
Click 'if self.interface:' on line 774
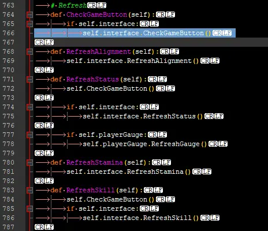click(x=103, y=107)
